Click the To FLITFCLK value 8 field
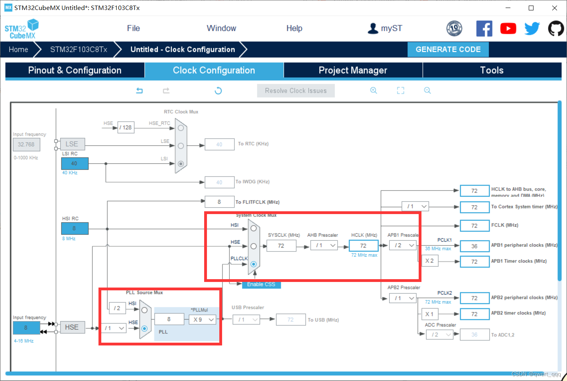This screenshot has height=381, width=567. click(219, 202)
